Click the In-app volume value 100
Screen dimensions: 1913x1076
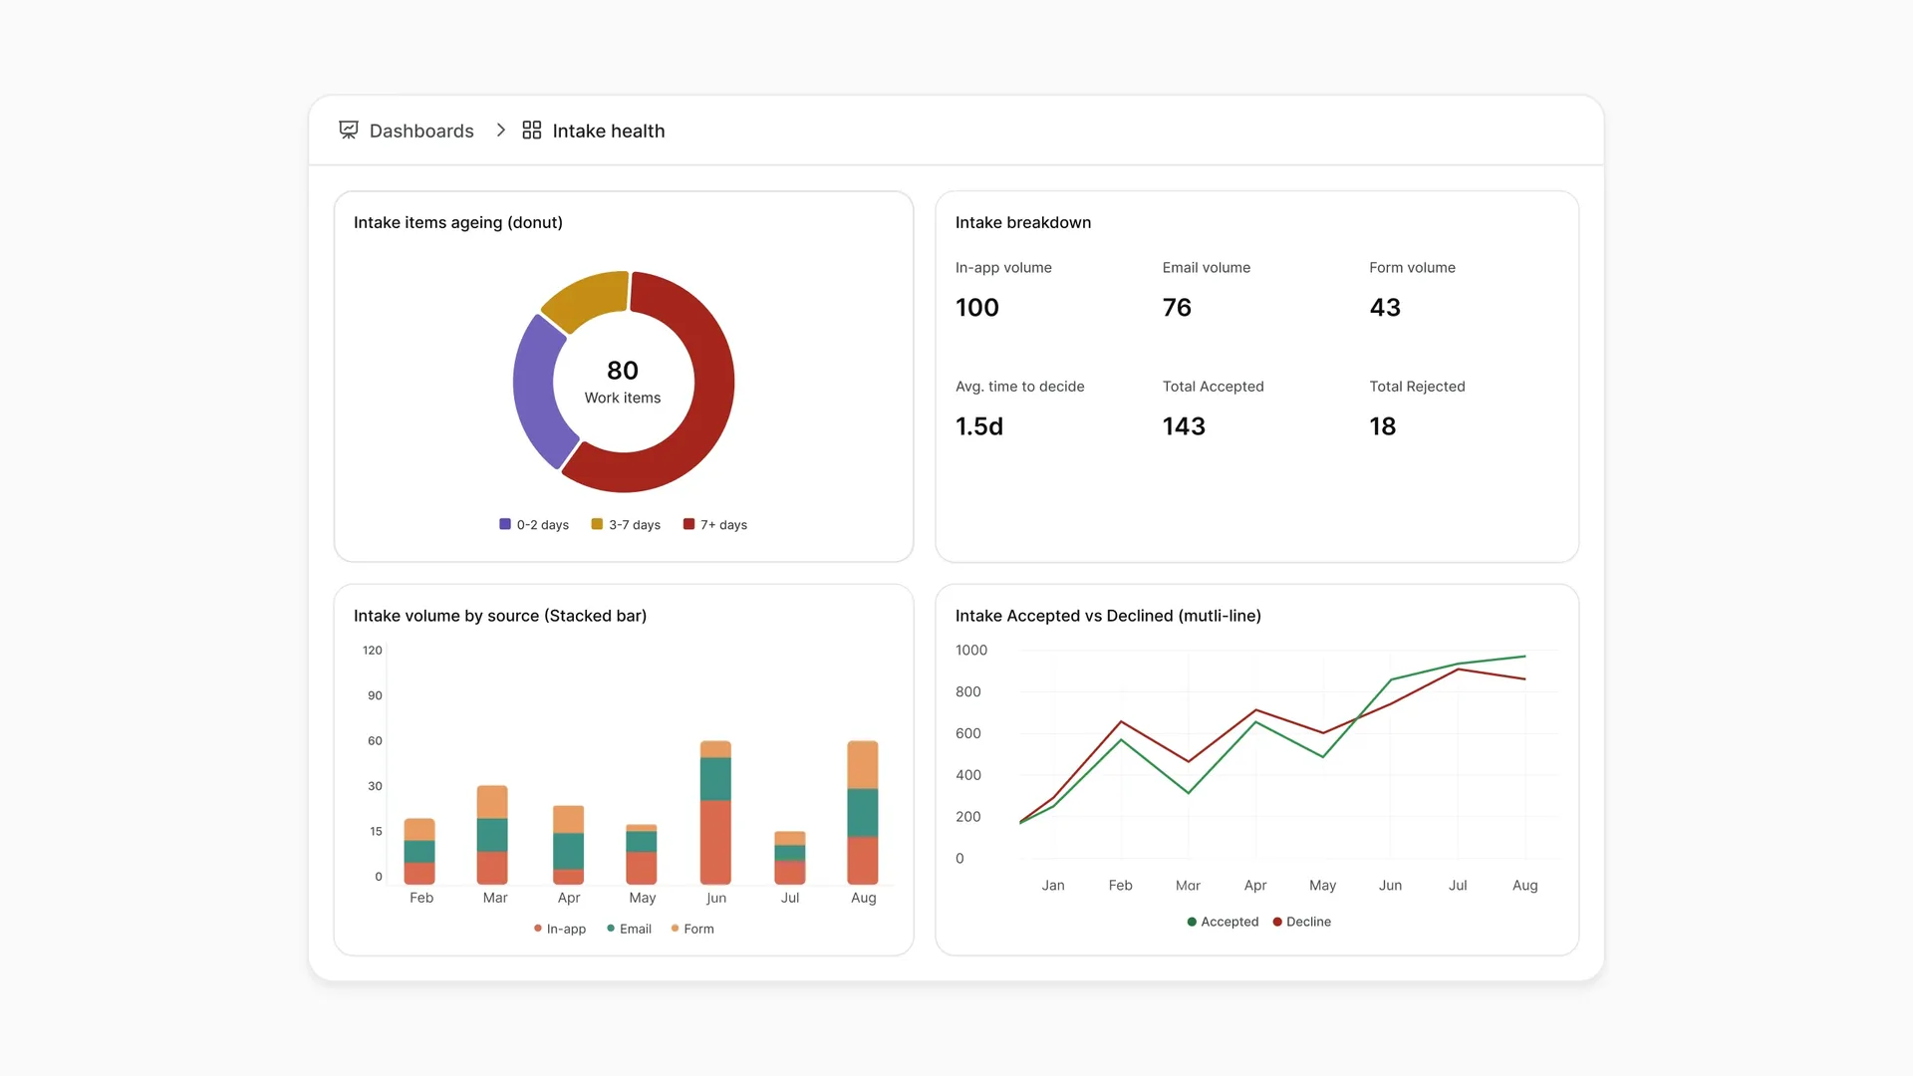[977, 308]
